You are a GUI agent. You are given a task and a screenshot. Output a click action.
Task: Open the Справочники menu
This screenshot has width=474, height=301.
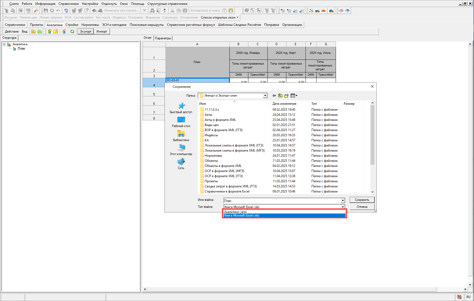tap(68, 4)
